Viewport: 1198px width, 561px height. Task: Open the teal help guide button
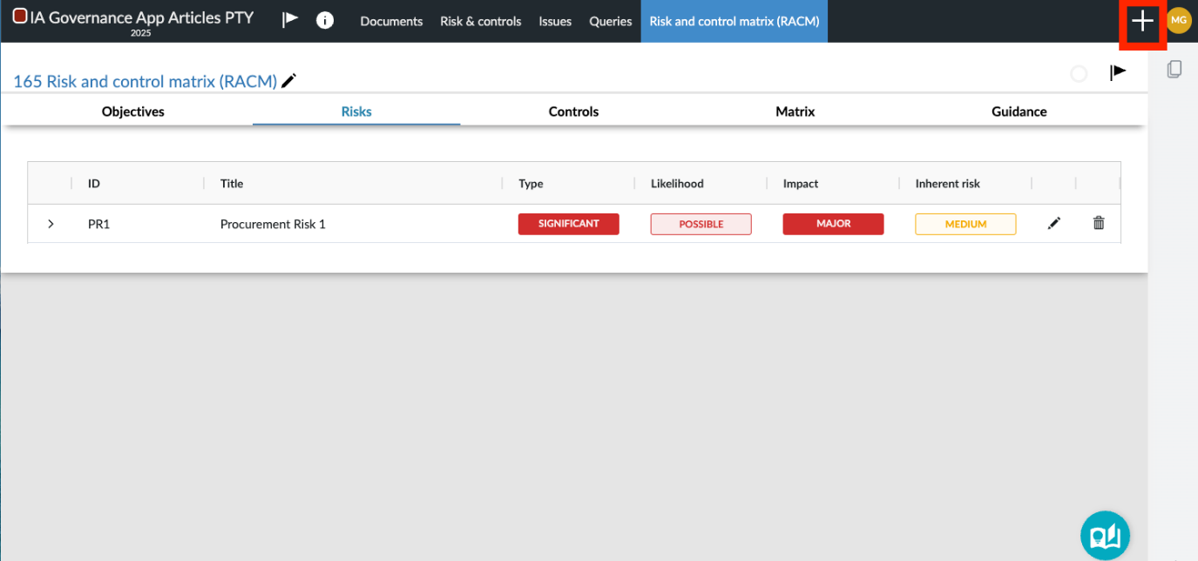[1105, 535]
